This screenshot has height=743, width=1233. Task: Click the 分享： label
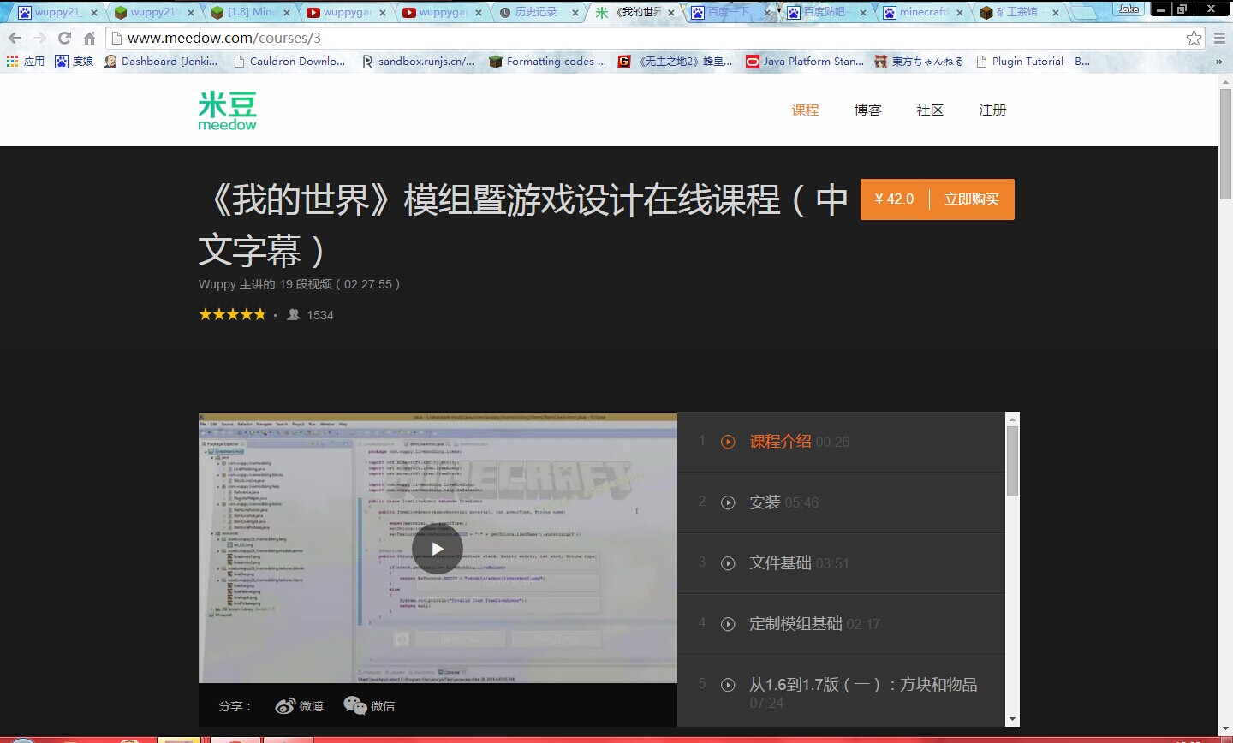click(x=235, y=706)
